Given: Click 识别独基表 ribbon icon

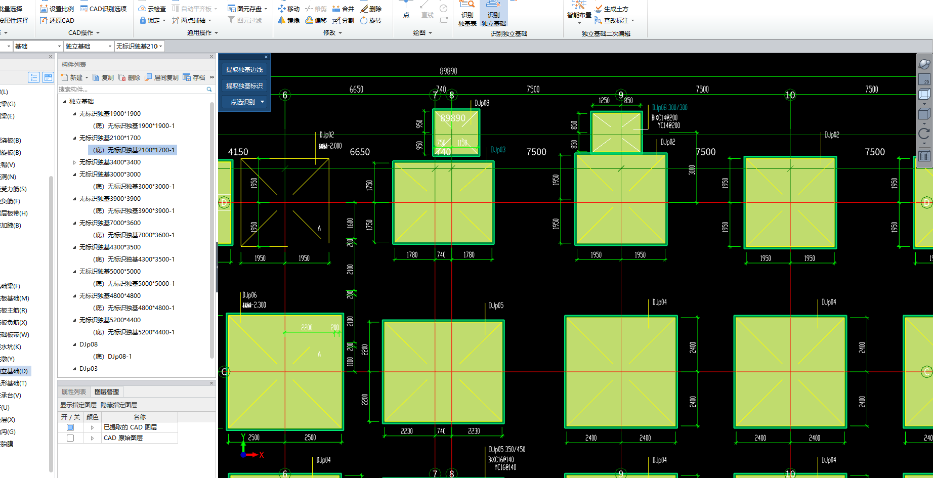Looking at the screenshot, I should (x=467, y=14).
